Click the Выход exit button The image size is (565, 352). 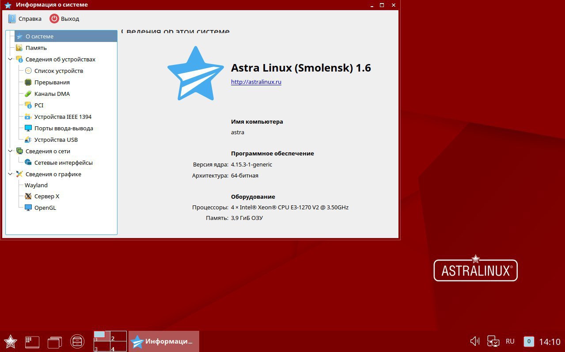[x=64, y=19]
